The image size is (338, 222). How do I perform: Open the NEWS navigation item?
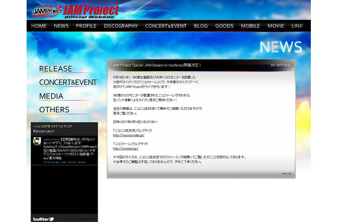coord(61,26)
